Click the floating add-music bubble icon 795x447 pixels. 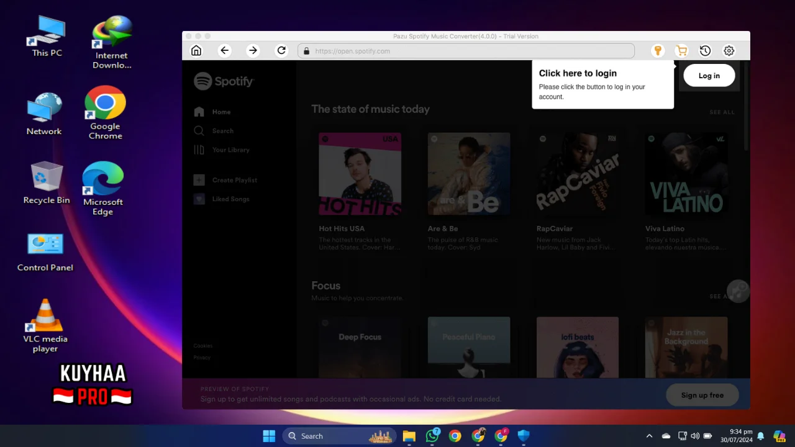click(738, 291)
